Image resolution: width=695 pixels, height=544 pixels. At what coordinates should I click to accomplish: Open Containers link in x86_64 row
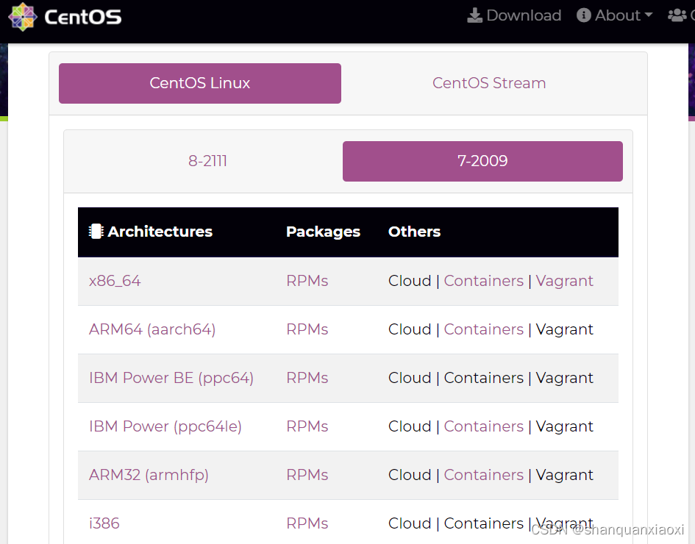[x=484, y=281]
